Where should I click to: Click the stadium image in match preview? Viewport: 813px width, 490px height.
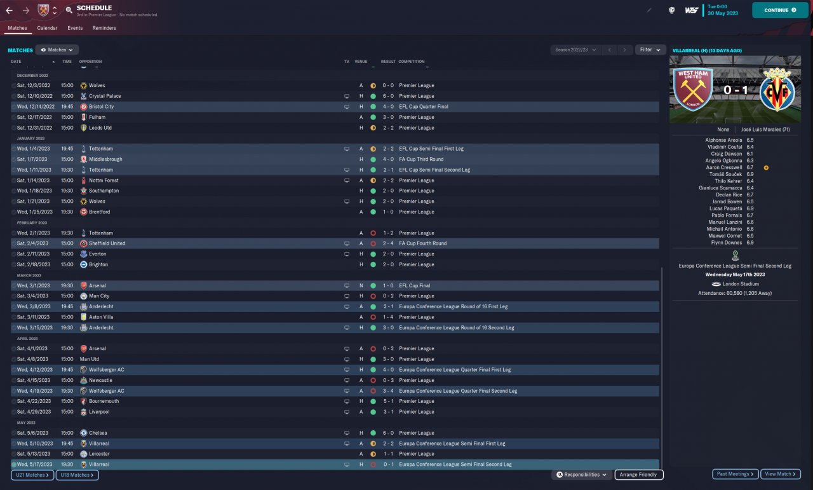(x=734, y=90)
